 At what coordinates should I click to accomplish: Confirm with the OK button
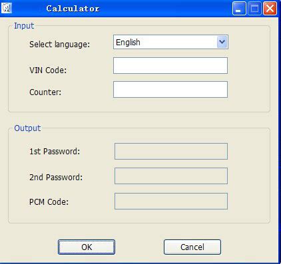pyautogui.click(x=87, y=247)
